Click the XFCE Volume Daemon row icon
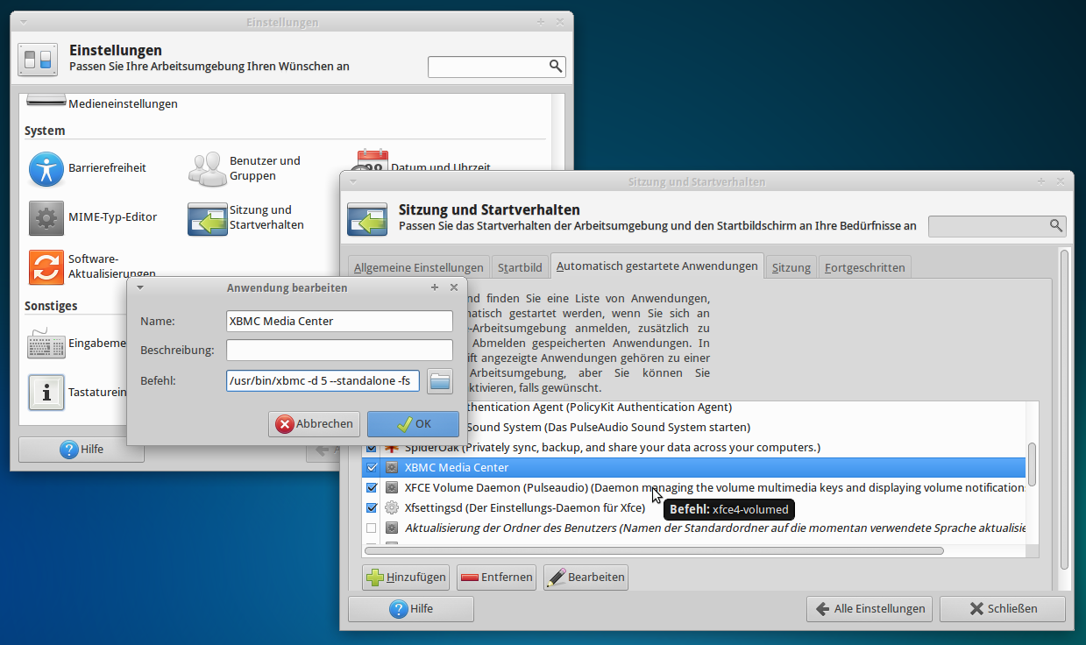This screenshot has width=1086, height=645. click(x=392, y=488)
